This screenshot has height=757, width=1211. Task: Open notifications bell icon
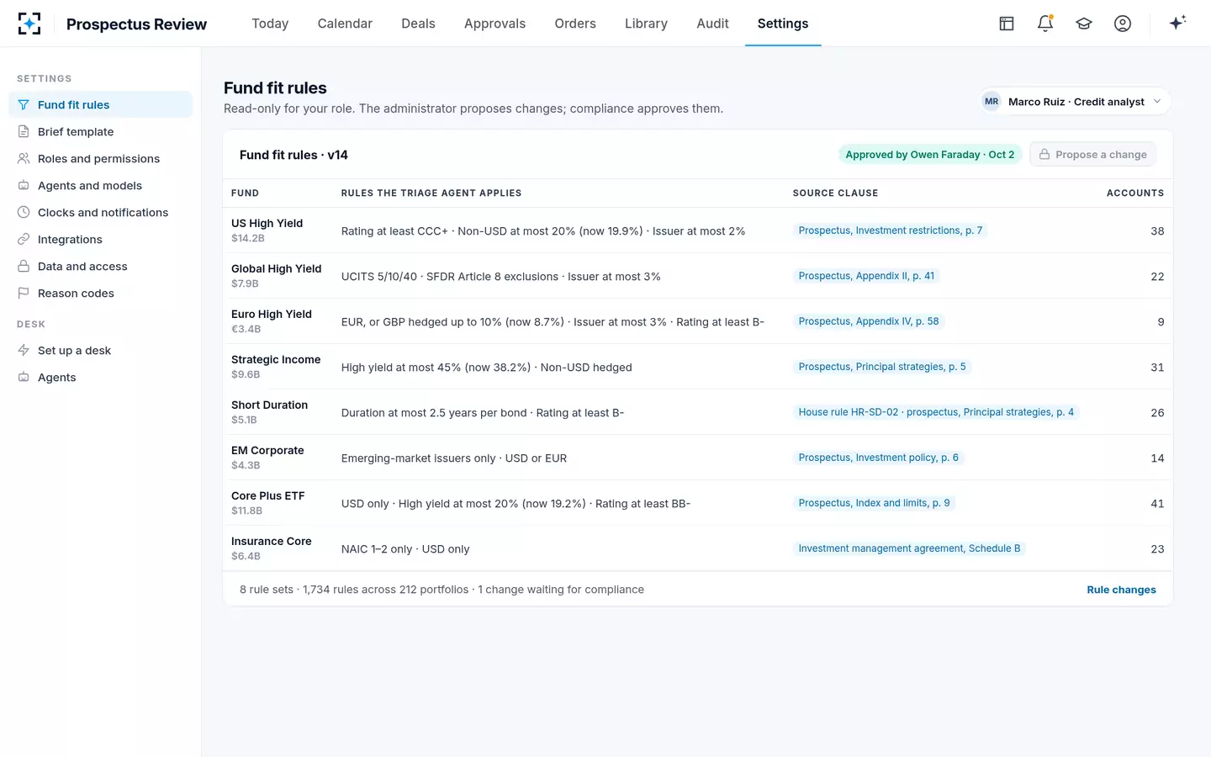coord(1045,24)
